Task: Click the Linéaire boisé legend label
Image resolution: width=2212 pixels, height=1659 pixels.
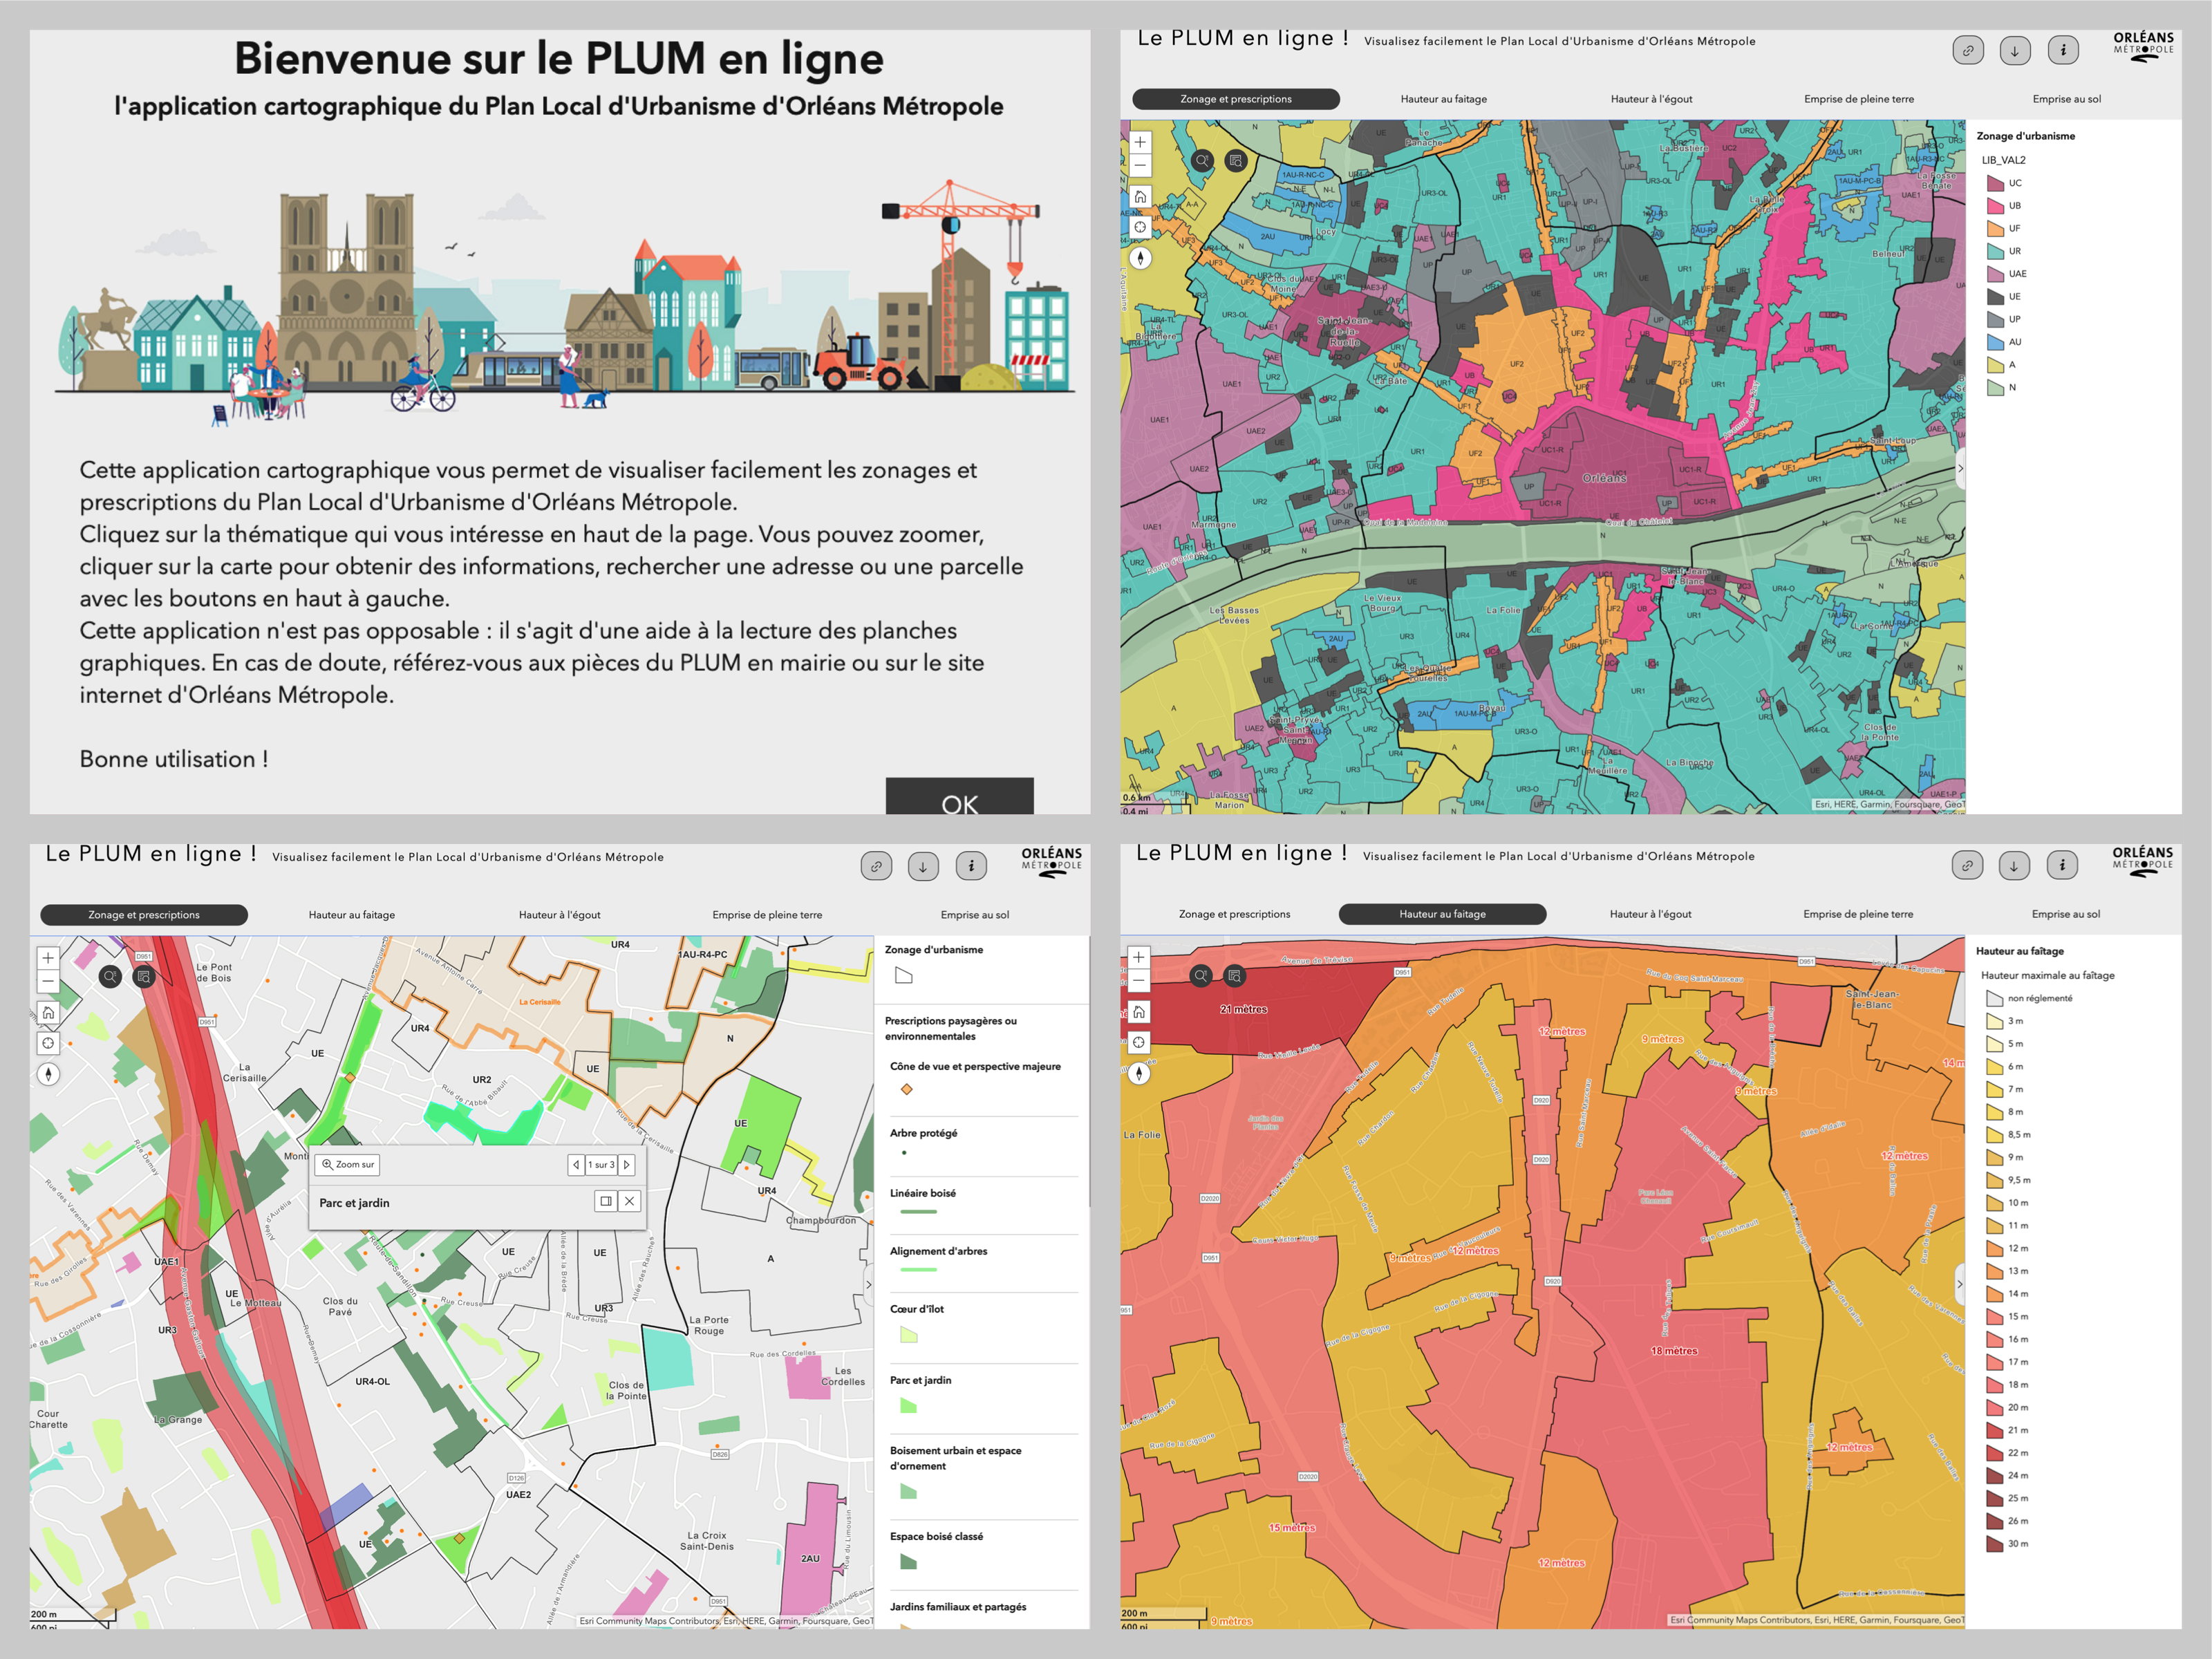Action: point(922,1193)
